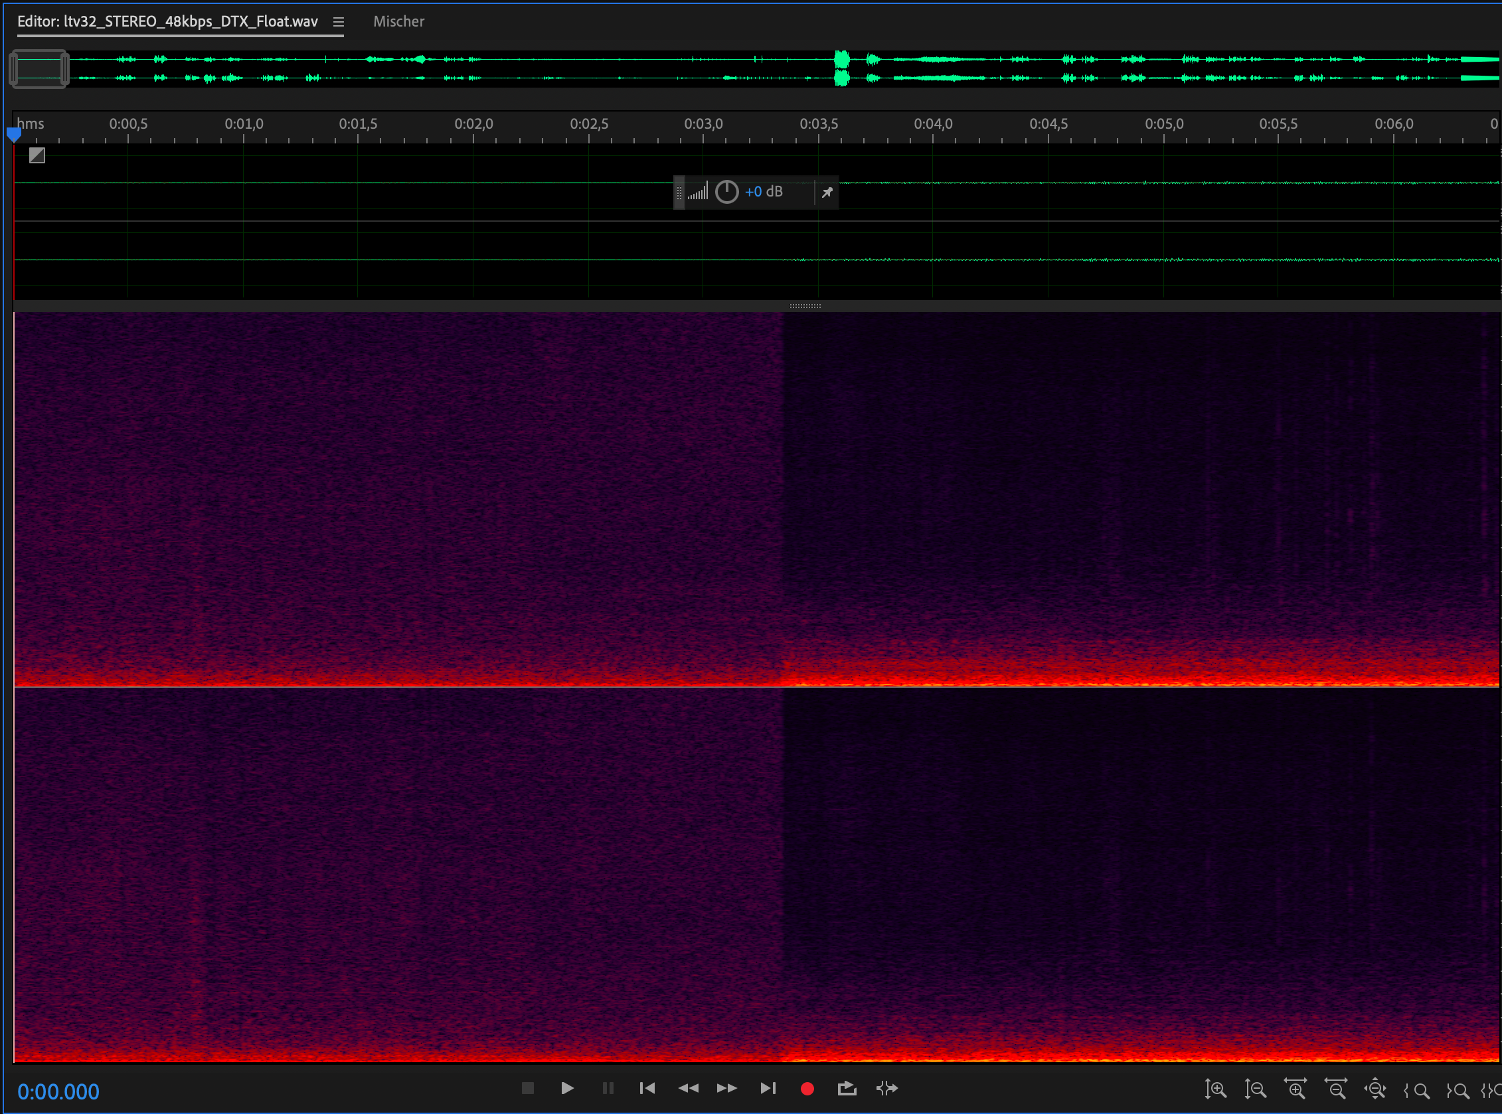Click the 0:00.000 timecode display
The height and width of the screenshot is (1114, 1502).
58,1091
